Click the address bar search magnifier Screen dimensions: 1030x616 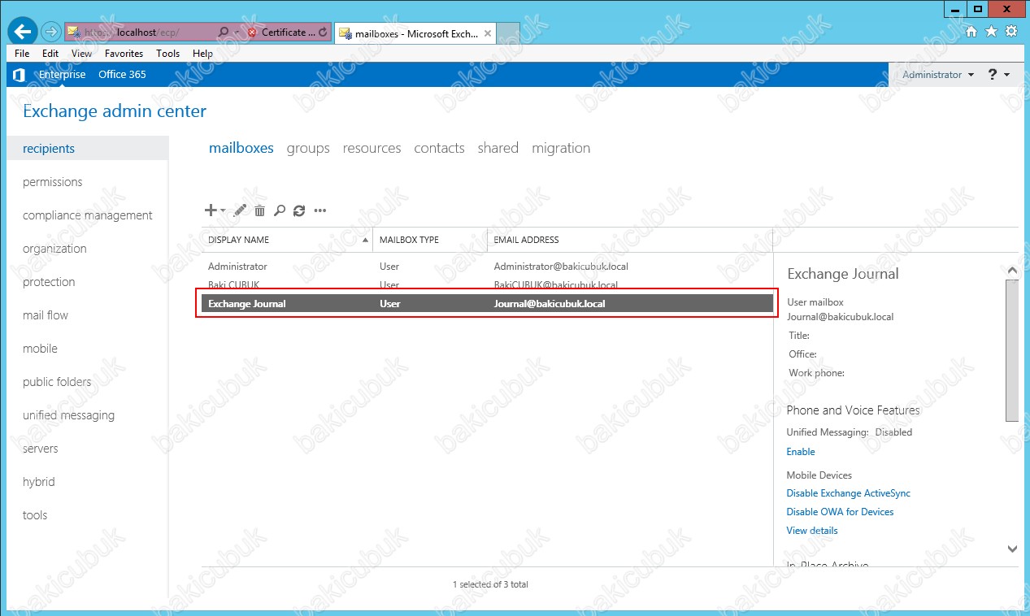pos(224,33)
